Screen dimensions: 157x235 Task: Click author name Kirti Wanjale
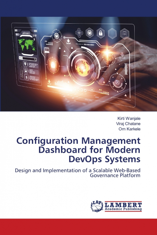(129, 119)
